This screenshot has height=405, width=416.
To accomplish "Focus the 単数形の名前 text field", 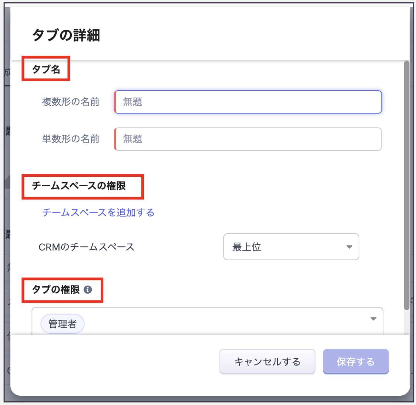I will (x=248, y=139).
